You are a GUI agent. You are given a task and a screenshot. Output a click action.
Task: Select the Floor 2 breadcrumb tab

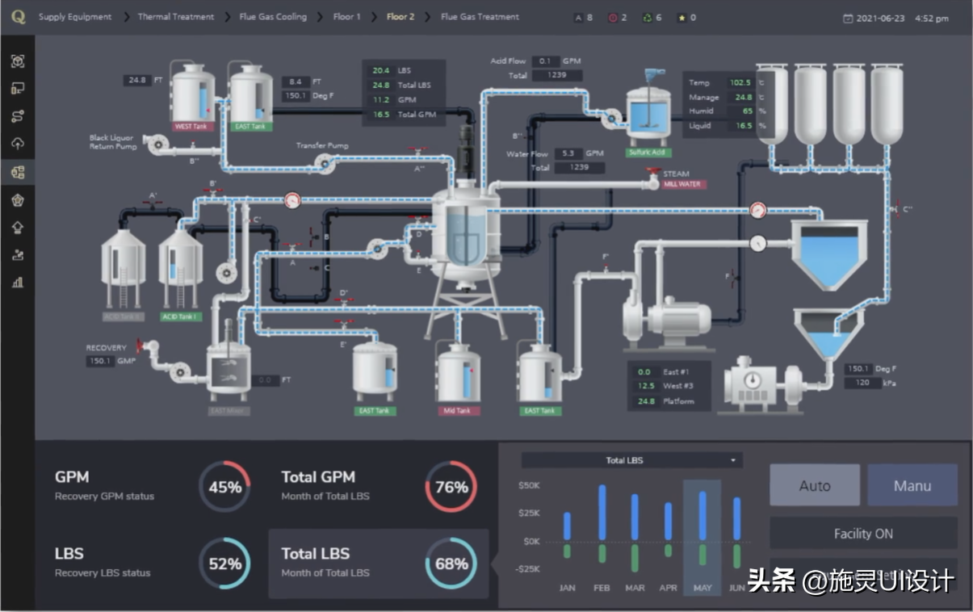pyautogui.click(x=400, y=17)
